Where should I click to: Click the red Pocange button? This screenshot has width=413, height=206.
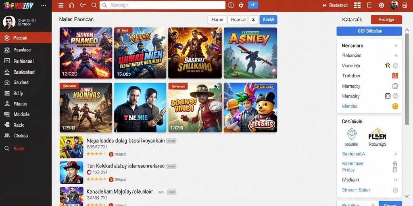[386, 20]
